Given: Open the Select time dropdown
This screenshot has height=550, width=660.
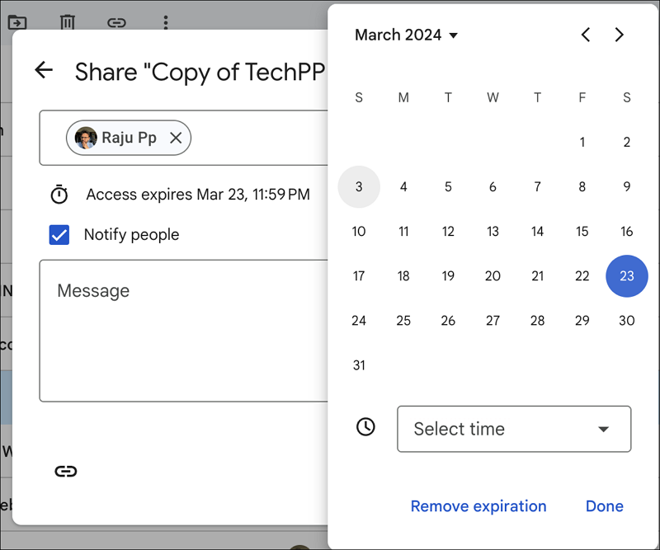Looking at the screenshot, I should pyautogui.click(x=513, y=429).
